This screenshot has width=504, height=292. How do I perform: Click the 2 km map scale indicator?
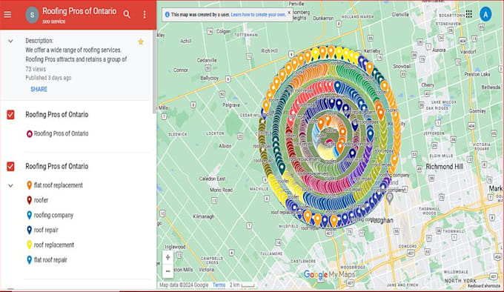pyautogui.click(x=242, y=285)
